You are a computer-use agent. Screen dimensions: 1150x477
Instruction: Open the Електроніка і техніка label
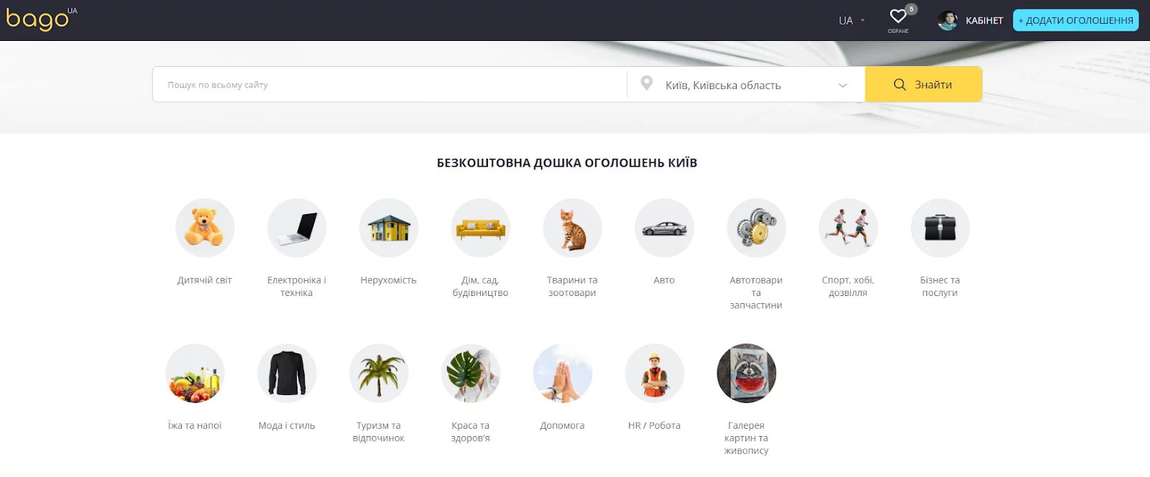297,287
